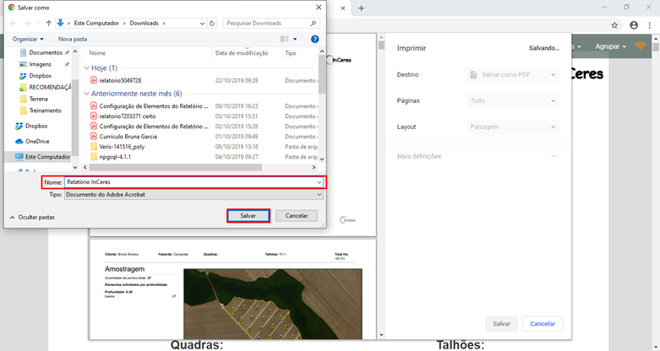
Task: Select the folder Veris-141516_poly
Action: [x=122, y=147]
